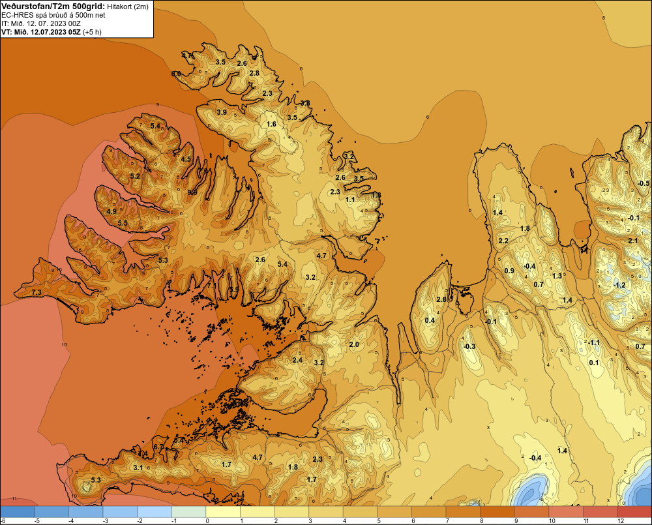The image size is (652, 525).
Task: Click the -0.5 temperature value
Action: [644, 183]
